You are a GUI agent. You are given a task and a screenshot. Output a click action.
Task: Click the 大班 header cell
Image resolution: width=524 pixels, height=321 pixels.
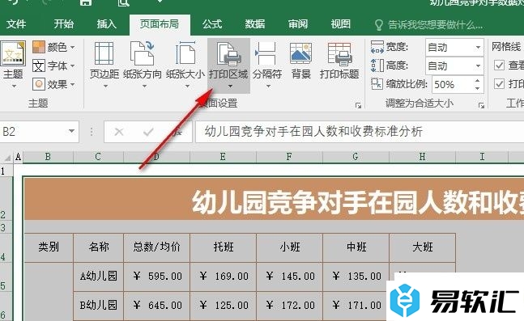coord(423,247)
